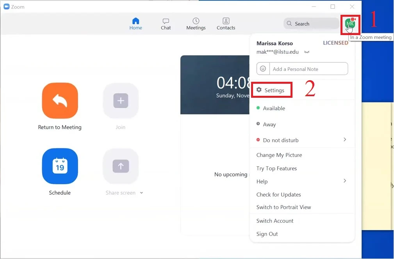This screenshot has height=259, width=394.
Task: Select Change My Picture
Action: click(279, 155)
